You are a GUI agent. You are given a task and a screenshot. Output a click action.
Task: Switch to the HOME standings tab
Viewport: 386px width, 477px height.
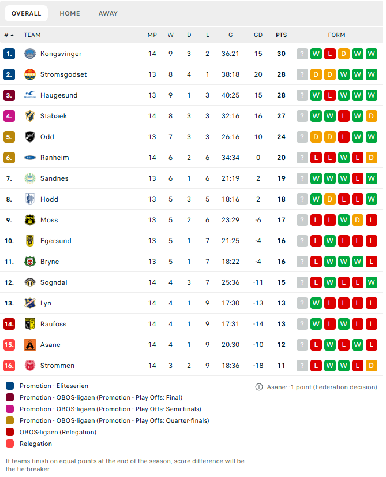pos(70,13)
